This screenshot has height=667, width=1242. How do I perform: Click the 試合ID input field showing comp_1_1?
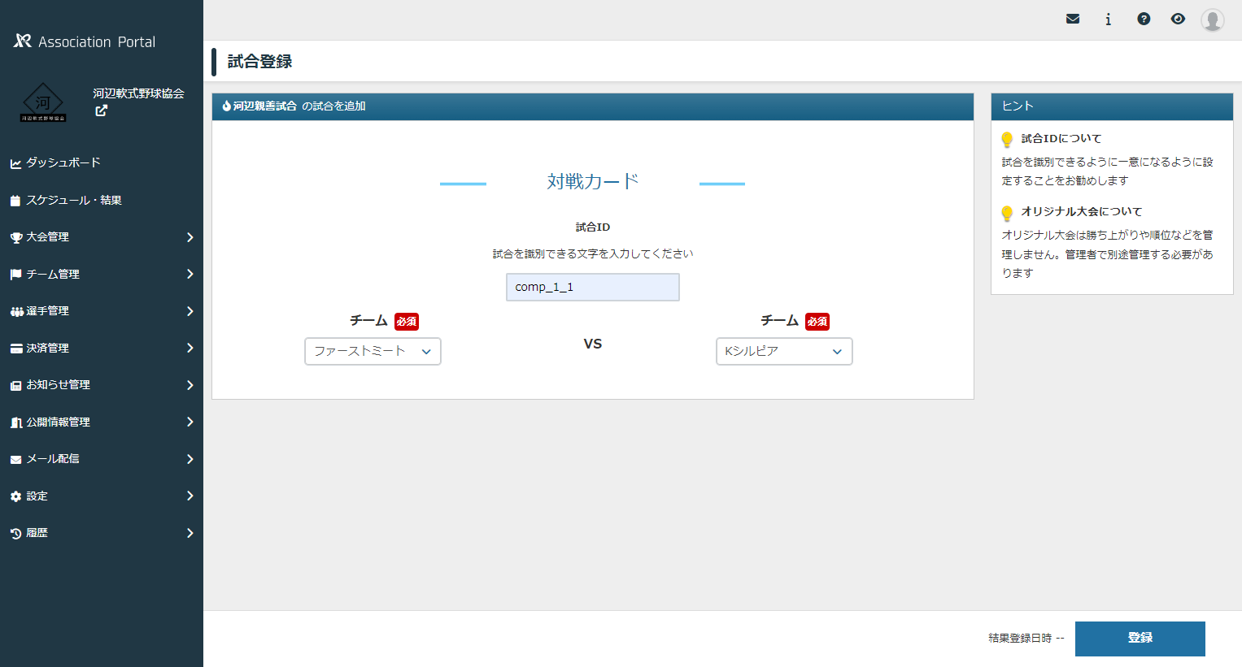click(x=592, y=287)
